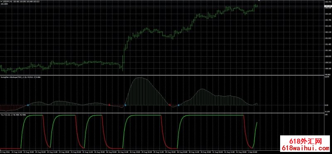The height and width of the screenshot is (154, 332).
Task: Click the chart shift triangle at top right
Action: coord(259,1)
